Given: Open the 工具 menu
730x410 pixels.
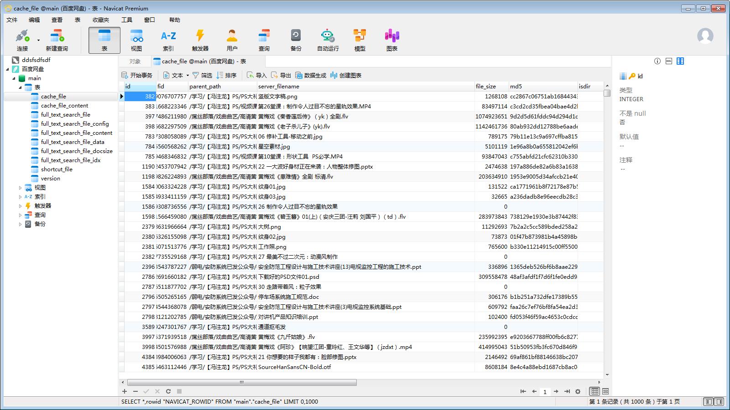Looking at the screenshot, I should (x=126, y=20).
